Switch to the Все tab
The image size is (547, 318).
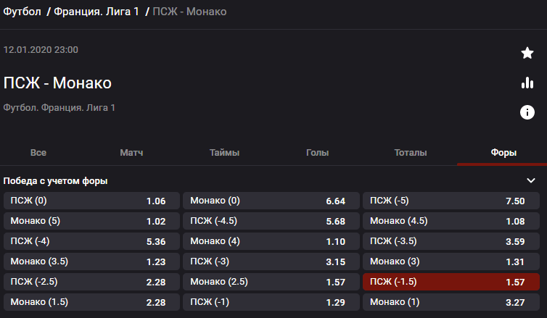click(38, 153)
